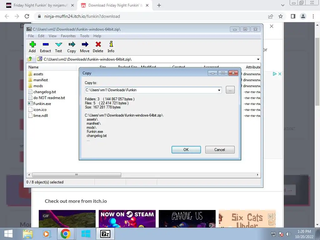The height and width of the screenshot is (240, 320).
Task: Select do NOT readme.txt file
Action: [x=47, y=97]
